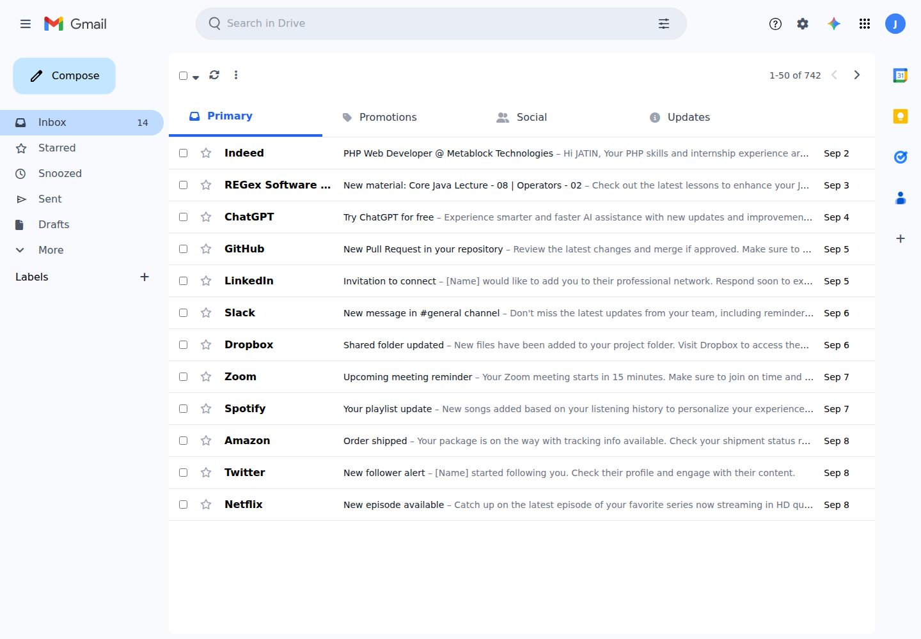This screenshot has width=921, height=639.
Task: Go to the next page of emails
Action: click(857, 75)
